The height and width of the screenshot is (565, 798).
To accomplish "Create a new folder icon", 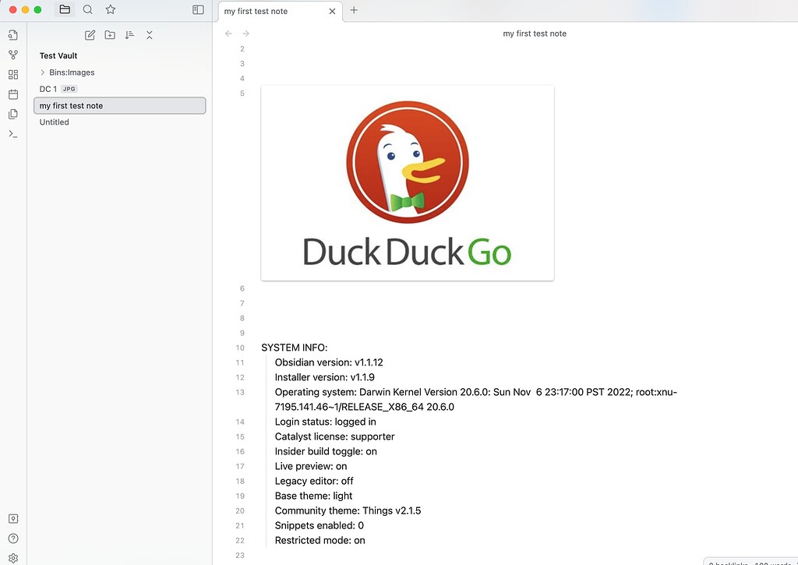I will (110, 35).
